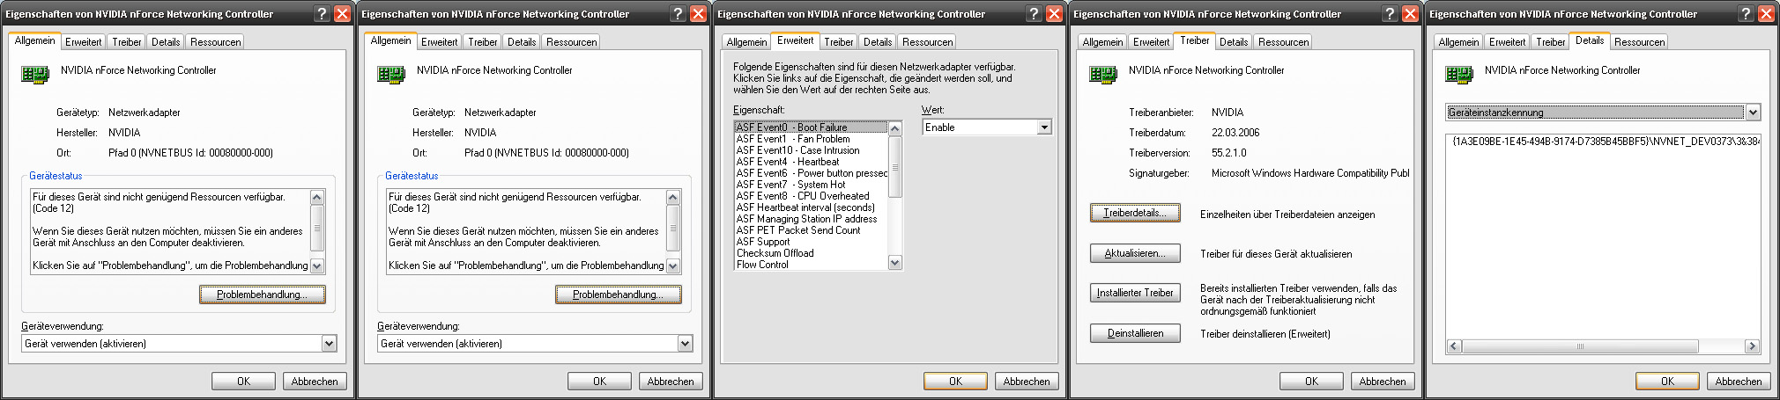1780x400 pixels.
Task: Open the Details tab in the Treiber dialog
Action: 1234,42
